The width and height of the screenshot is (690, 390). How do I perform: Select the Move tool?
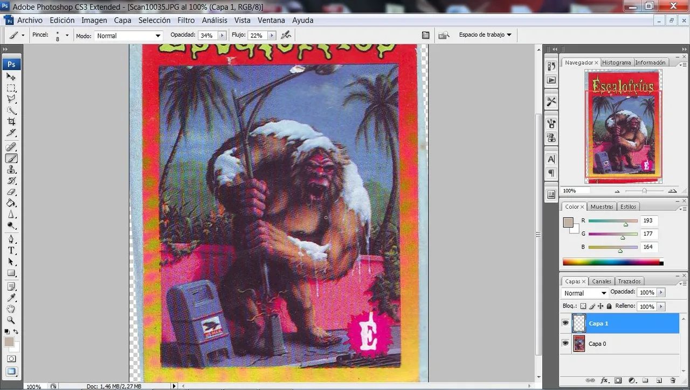coord(11,77)
